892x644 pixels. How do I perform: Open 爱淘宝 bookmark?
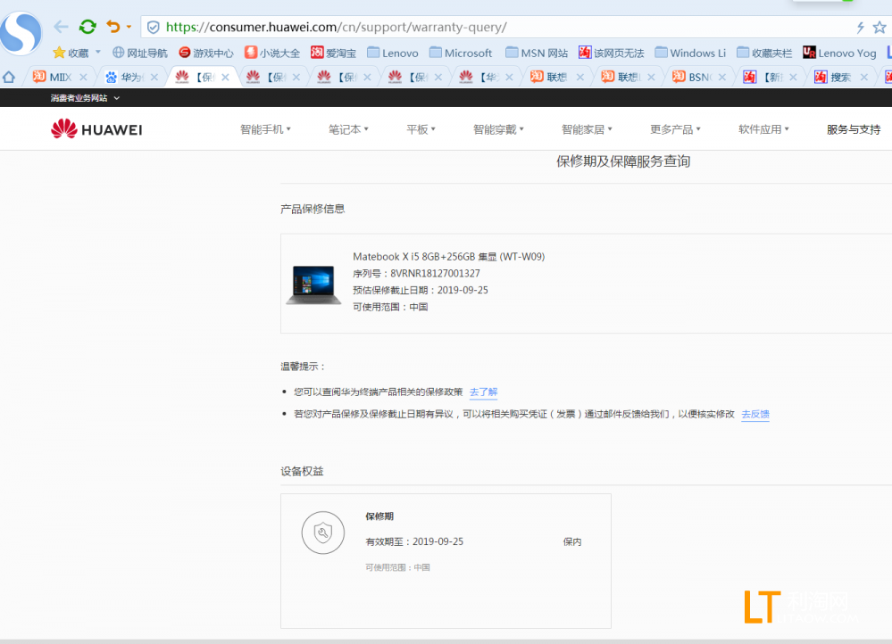[333, 53]
